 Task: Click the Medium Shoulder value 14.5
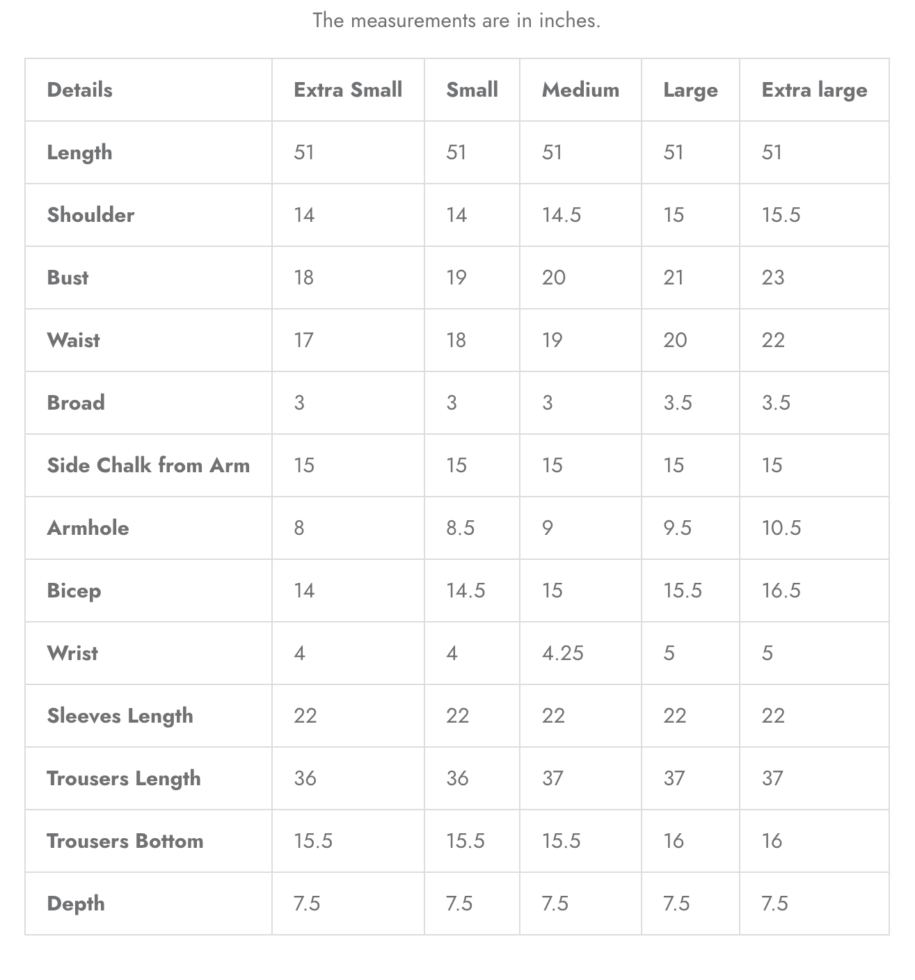pos(561,215)
